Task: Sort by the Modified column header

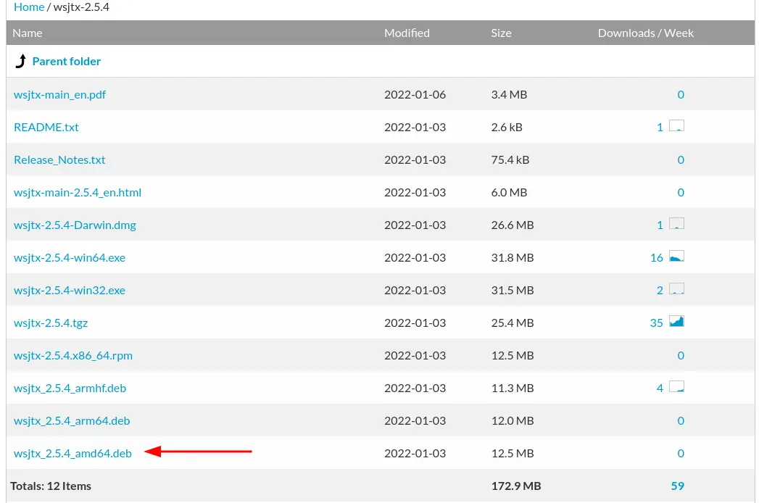Action: click(x=407, y=33)
